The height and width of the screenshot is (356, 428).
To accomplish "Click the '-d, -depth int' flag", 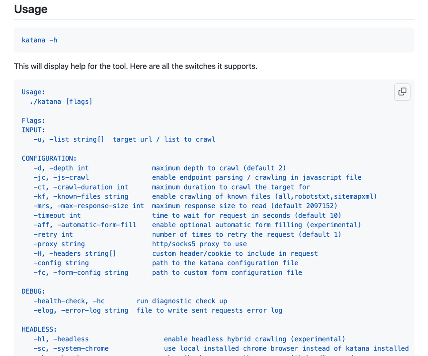I will tap(61, 168).
